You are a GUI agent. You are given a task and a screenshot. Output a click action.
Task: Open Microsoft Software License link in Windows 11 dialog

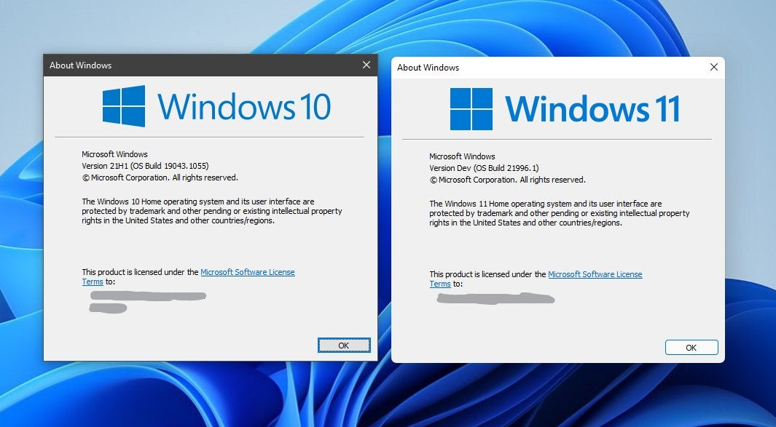point(595,274)
